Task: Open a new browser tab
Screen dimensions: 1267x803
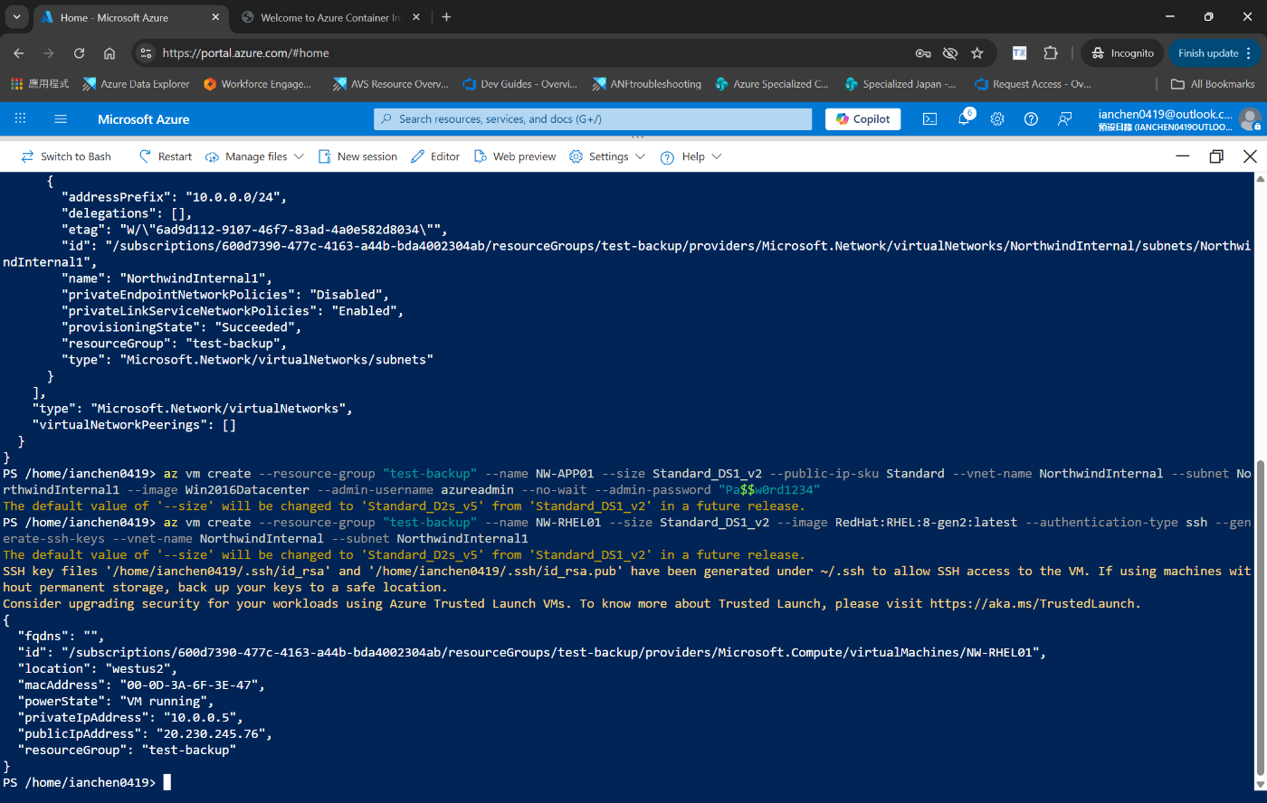Action: pos(446,17)
